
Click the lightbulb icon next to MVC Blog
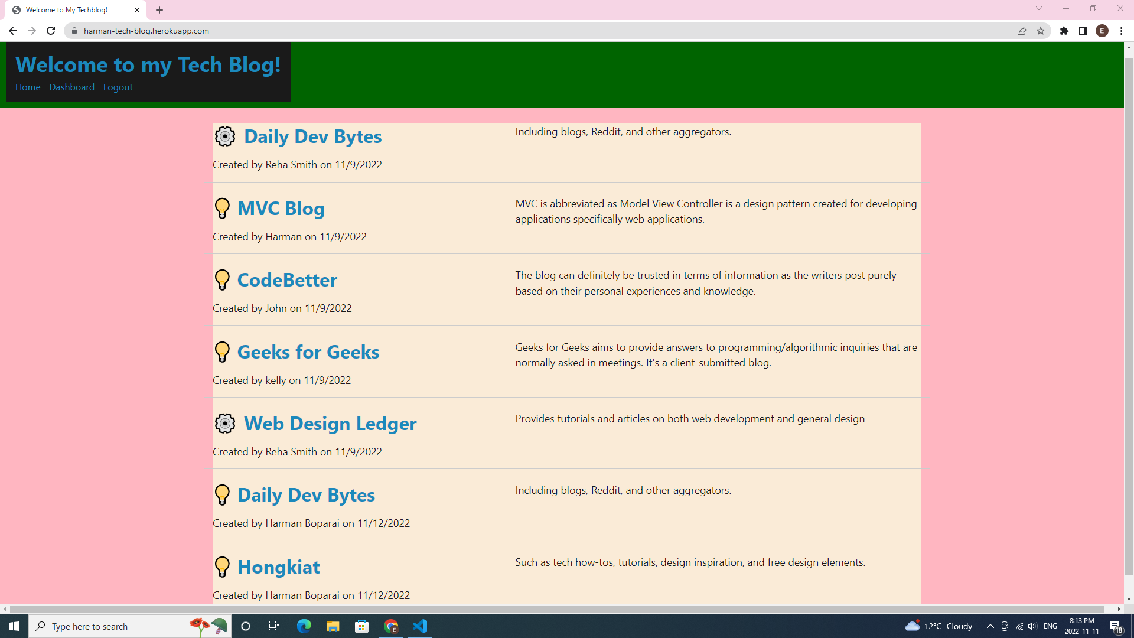pos(222,209)
